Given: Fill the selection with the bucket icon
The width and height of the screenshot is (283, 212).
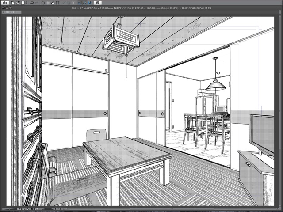Looking at the screenshot, I should coord(53,3).
